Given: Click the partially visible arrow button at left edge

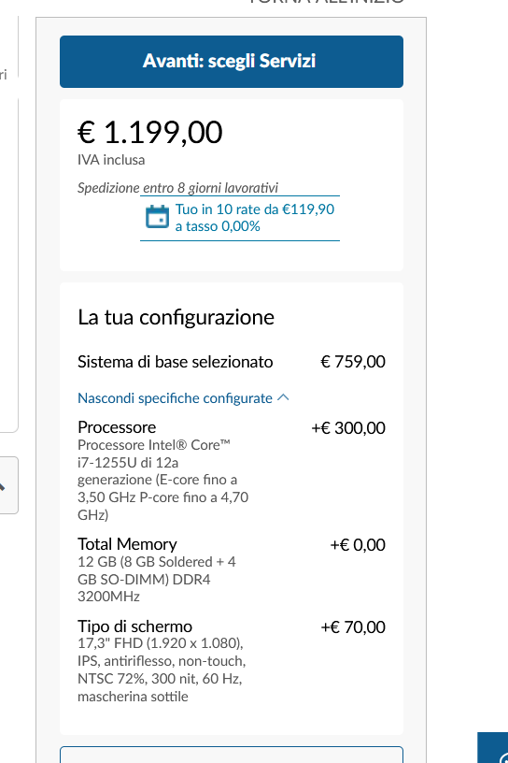Looking at the screenshot, I should click(x=7, y=485).
